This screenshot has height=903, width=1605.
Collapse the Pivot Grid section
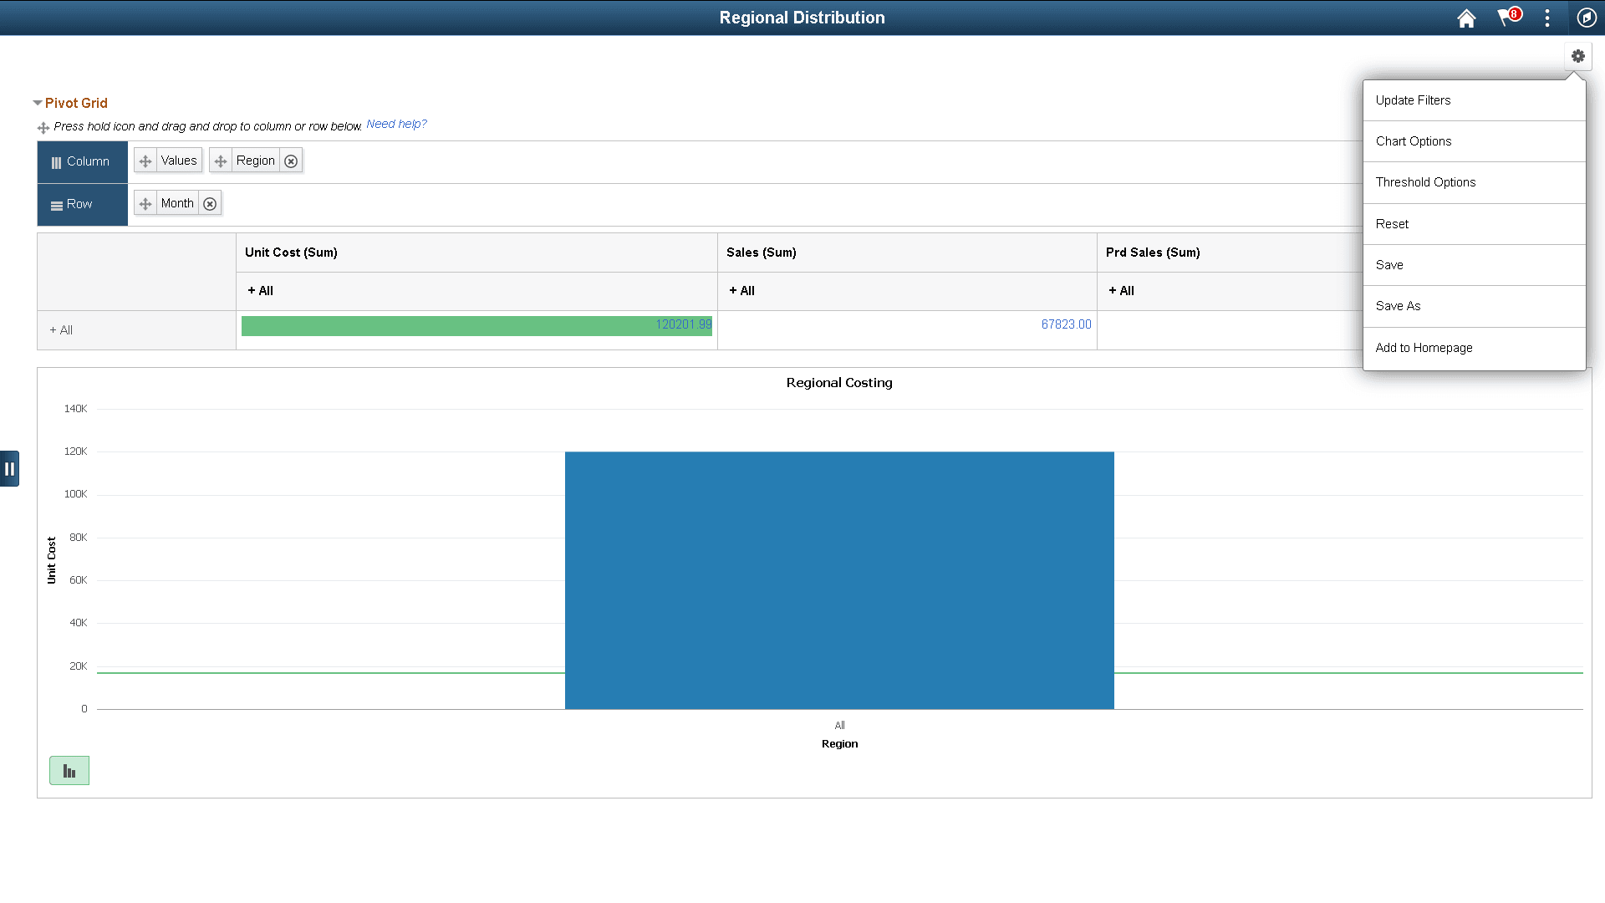point(37,102)
